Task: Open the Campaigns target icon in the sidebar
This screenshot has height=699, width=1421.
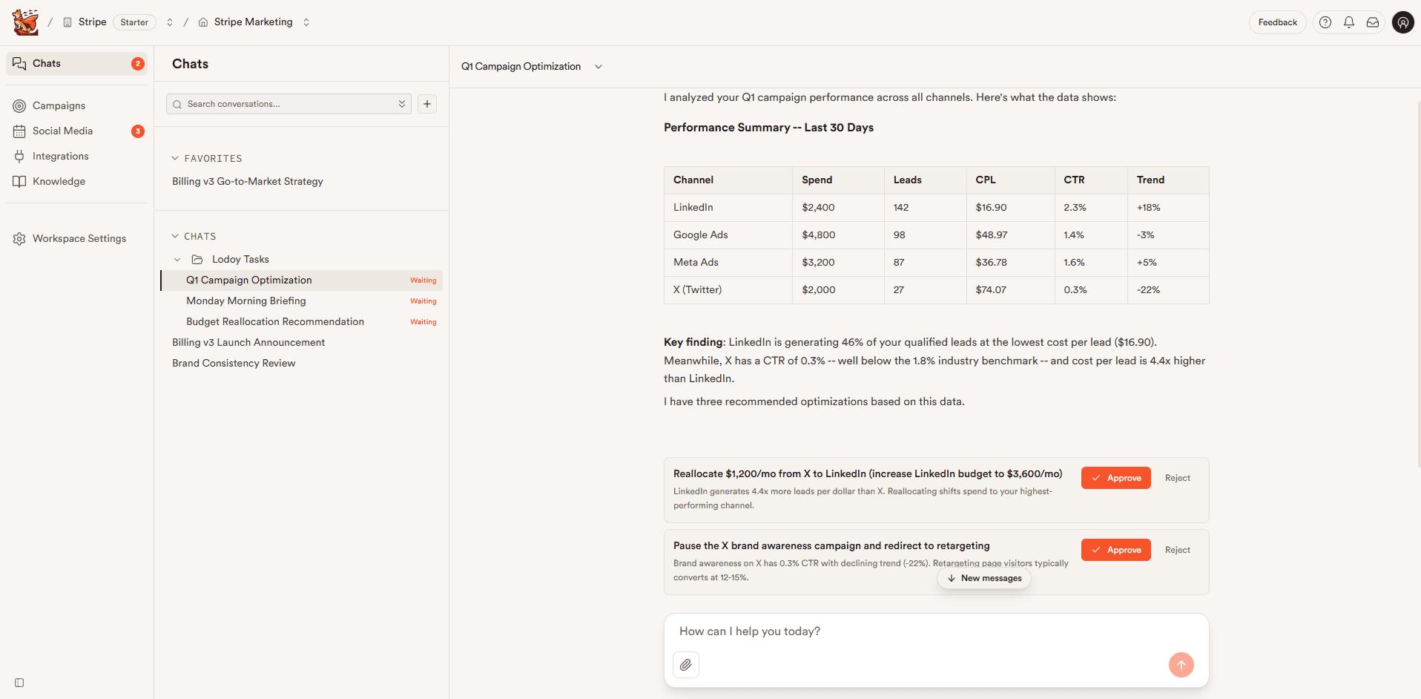Action: (x=19, y=105)
